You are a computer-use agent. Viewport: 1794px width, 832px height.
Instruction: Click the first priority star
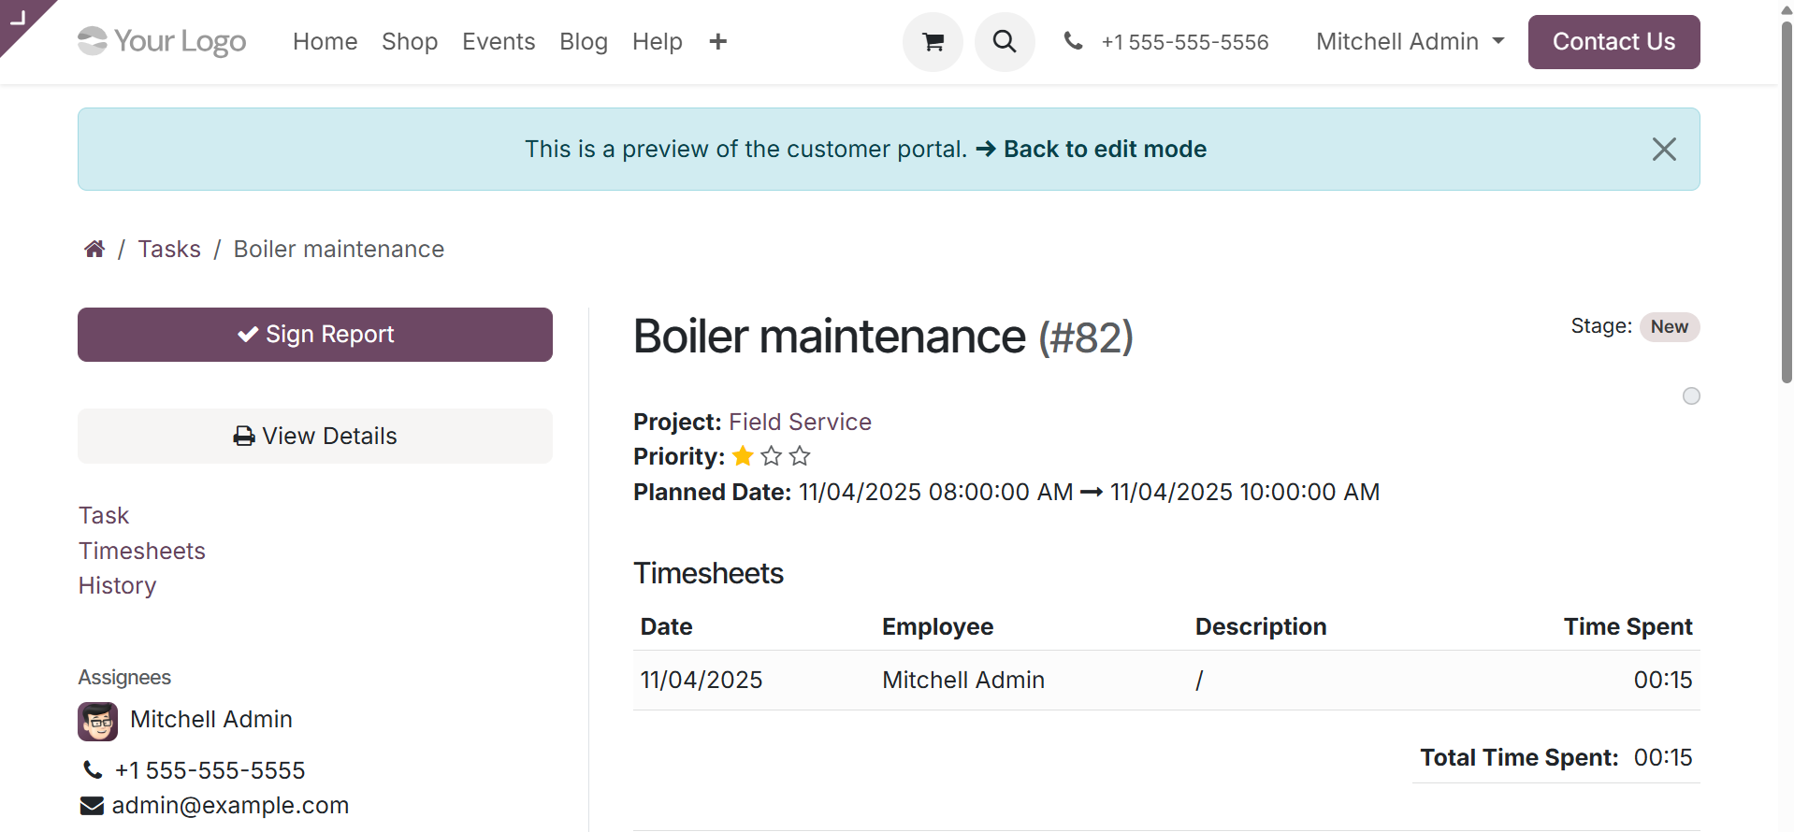pos(744,456)
